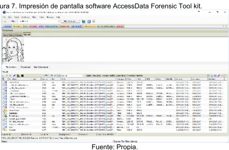Click the Mona Lisa sketch preview image
The height and width of the screenshot is (150, 229).
(x=13, y=50)
